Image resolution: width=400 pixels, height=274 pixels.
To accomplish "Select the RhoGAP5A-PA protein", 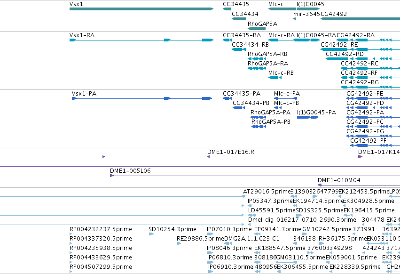I will point(258,117).
